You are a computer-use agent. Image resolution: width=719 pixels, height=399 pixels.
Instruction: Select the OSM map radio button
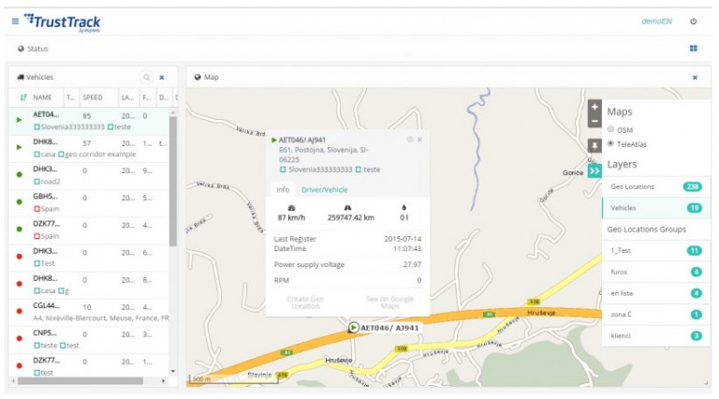coord(611,130)
